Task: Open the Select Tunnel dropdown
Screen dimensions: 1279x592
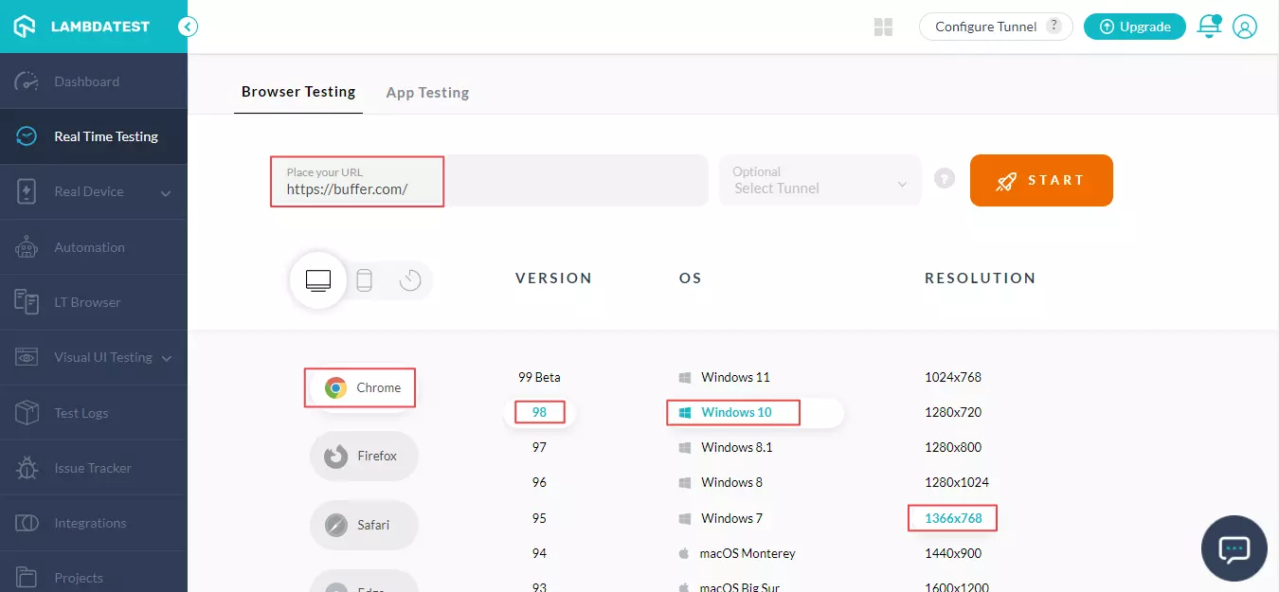Action: pyautogui.click(x=820, y=180)
